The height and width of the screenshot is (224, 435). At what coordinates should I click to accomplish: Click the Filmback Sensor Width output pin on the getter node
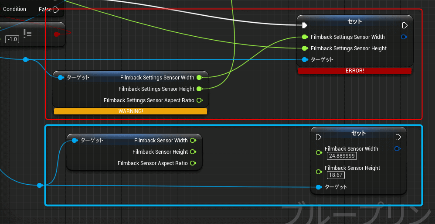click(x=193, y=140)
